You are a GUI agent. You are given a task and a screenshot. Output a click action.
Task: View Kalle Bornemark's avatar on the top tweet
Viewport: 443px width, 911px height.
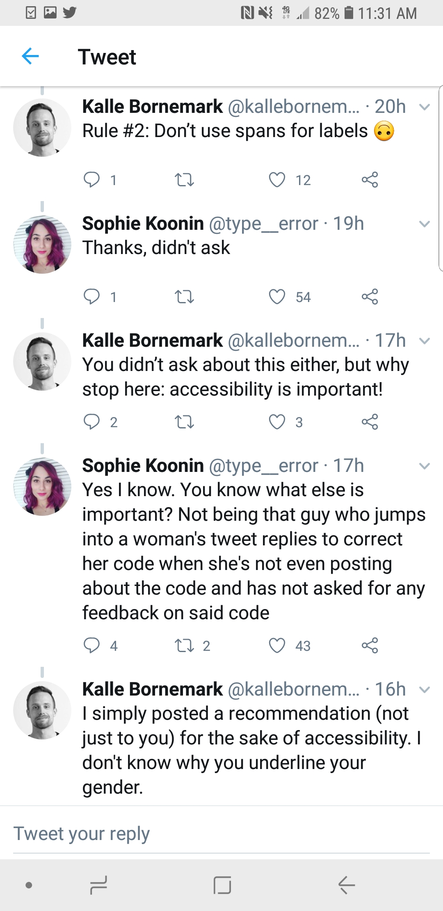(x=42, y=127)
